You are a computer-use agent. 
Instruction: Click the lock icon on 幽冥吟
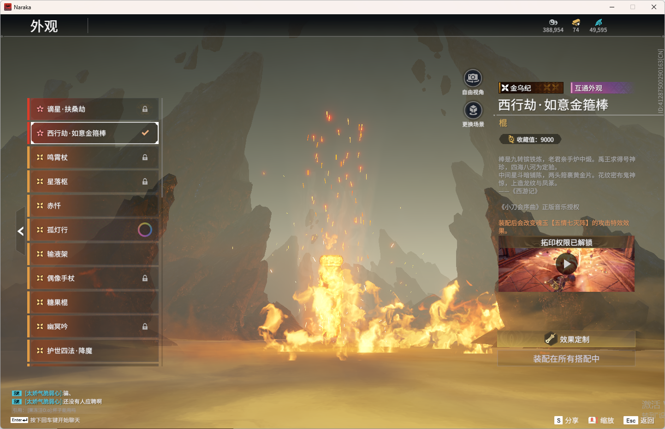click(145, 326)
